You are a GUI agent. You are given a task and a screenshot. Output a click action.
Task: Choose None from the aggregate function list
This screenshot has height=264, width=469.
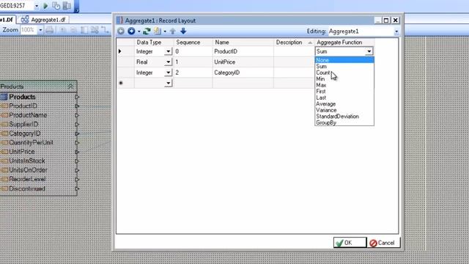coord(344,60)
